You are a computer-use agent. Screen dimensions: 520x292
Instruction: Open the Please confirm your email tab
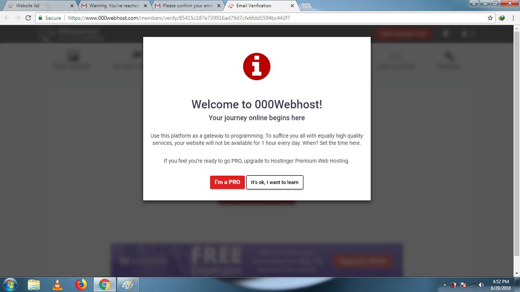[187, 6]
